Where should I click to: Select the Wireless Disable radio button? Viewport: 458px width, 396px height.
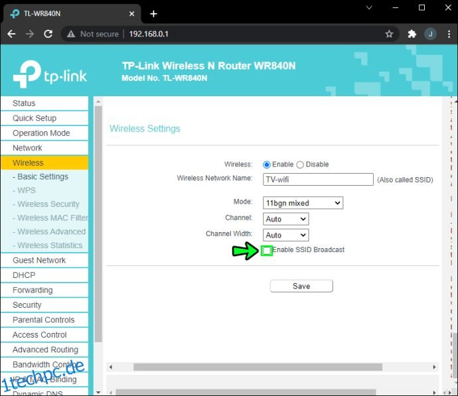click(x=300, y=165)
